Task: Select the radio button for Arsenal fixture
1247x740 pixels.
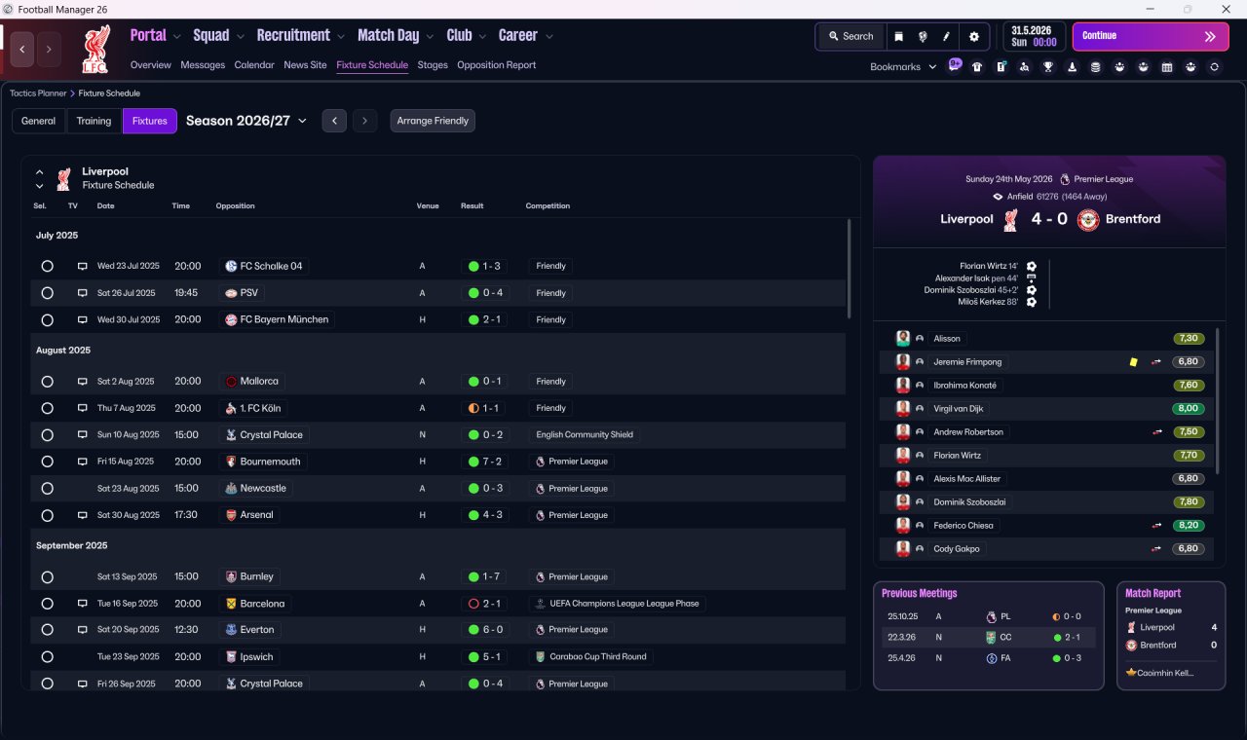Action: [47, 515]
